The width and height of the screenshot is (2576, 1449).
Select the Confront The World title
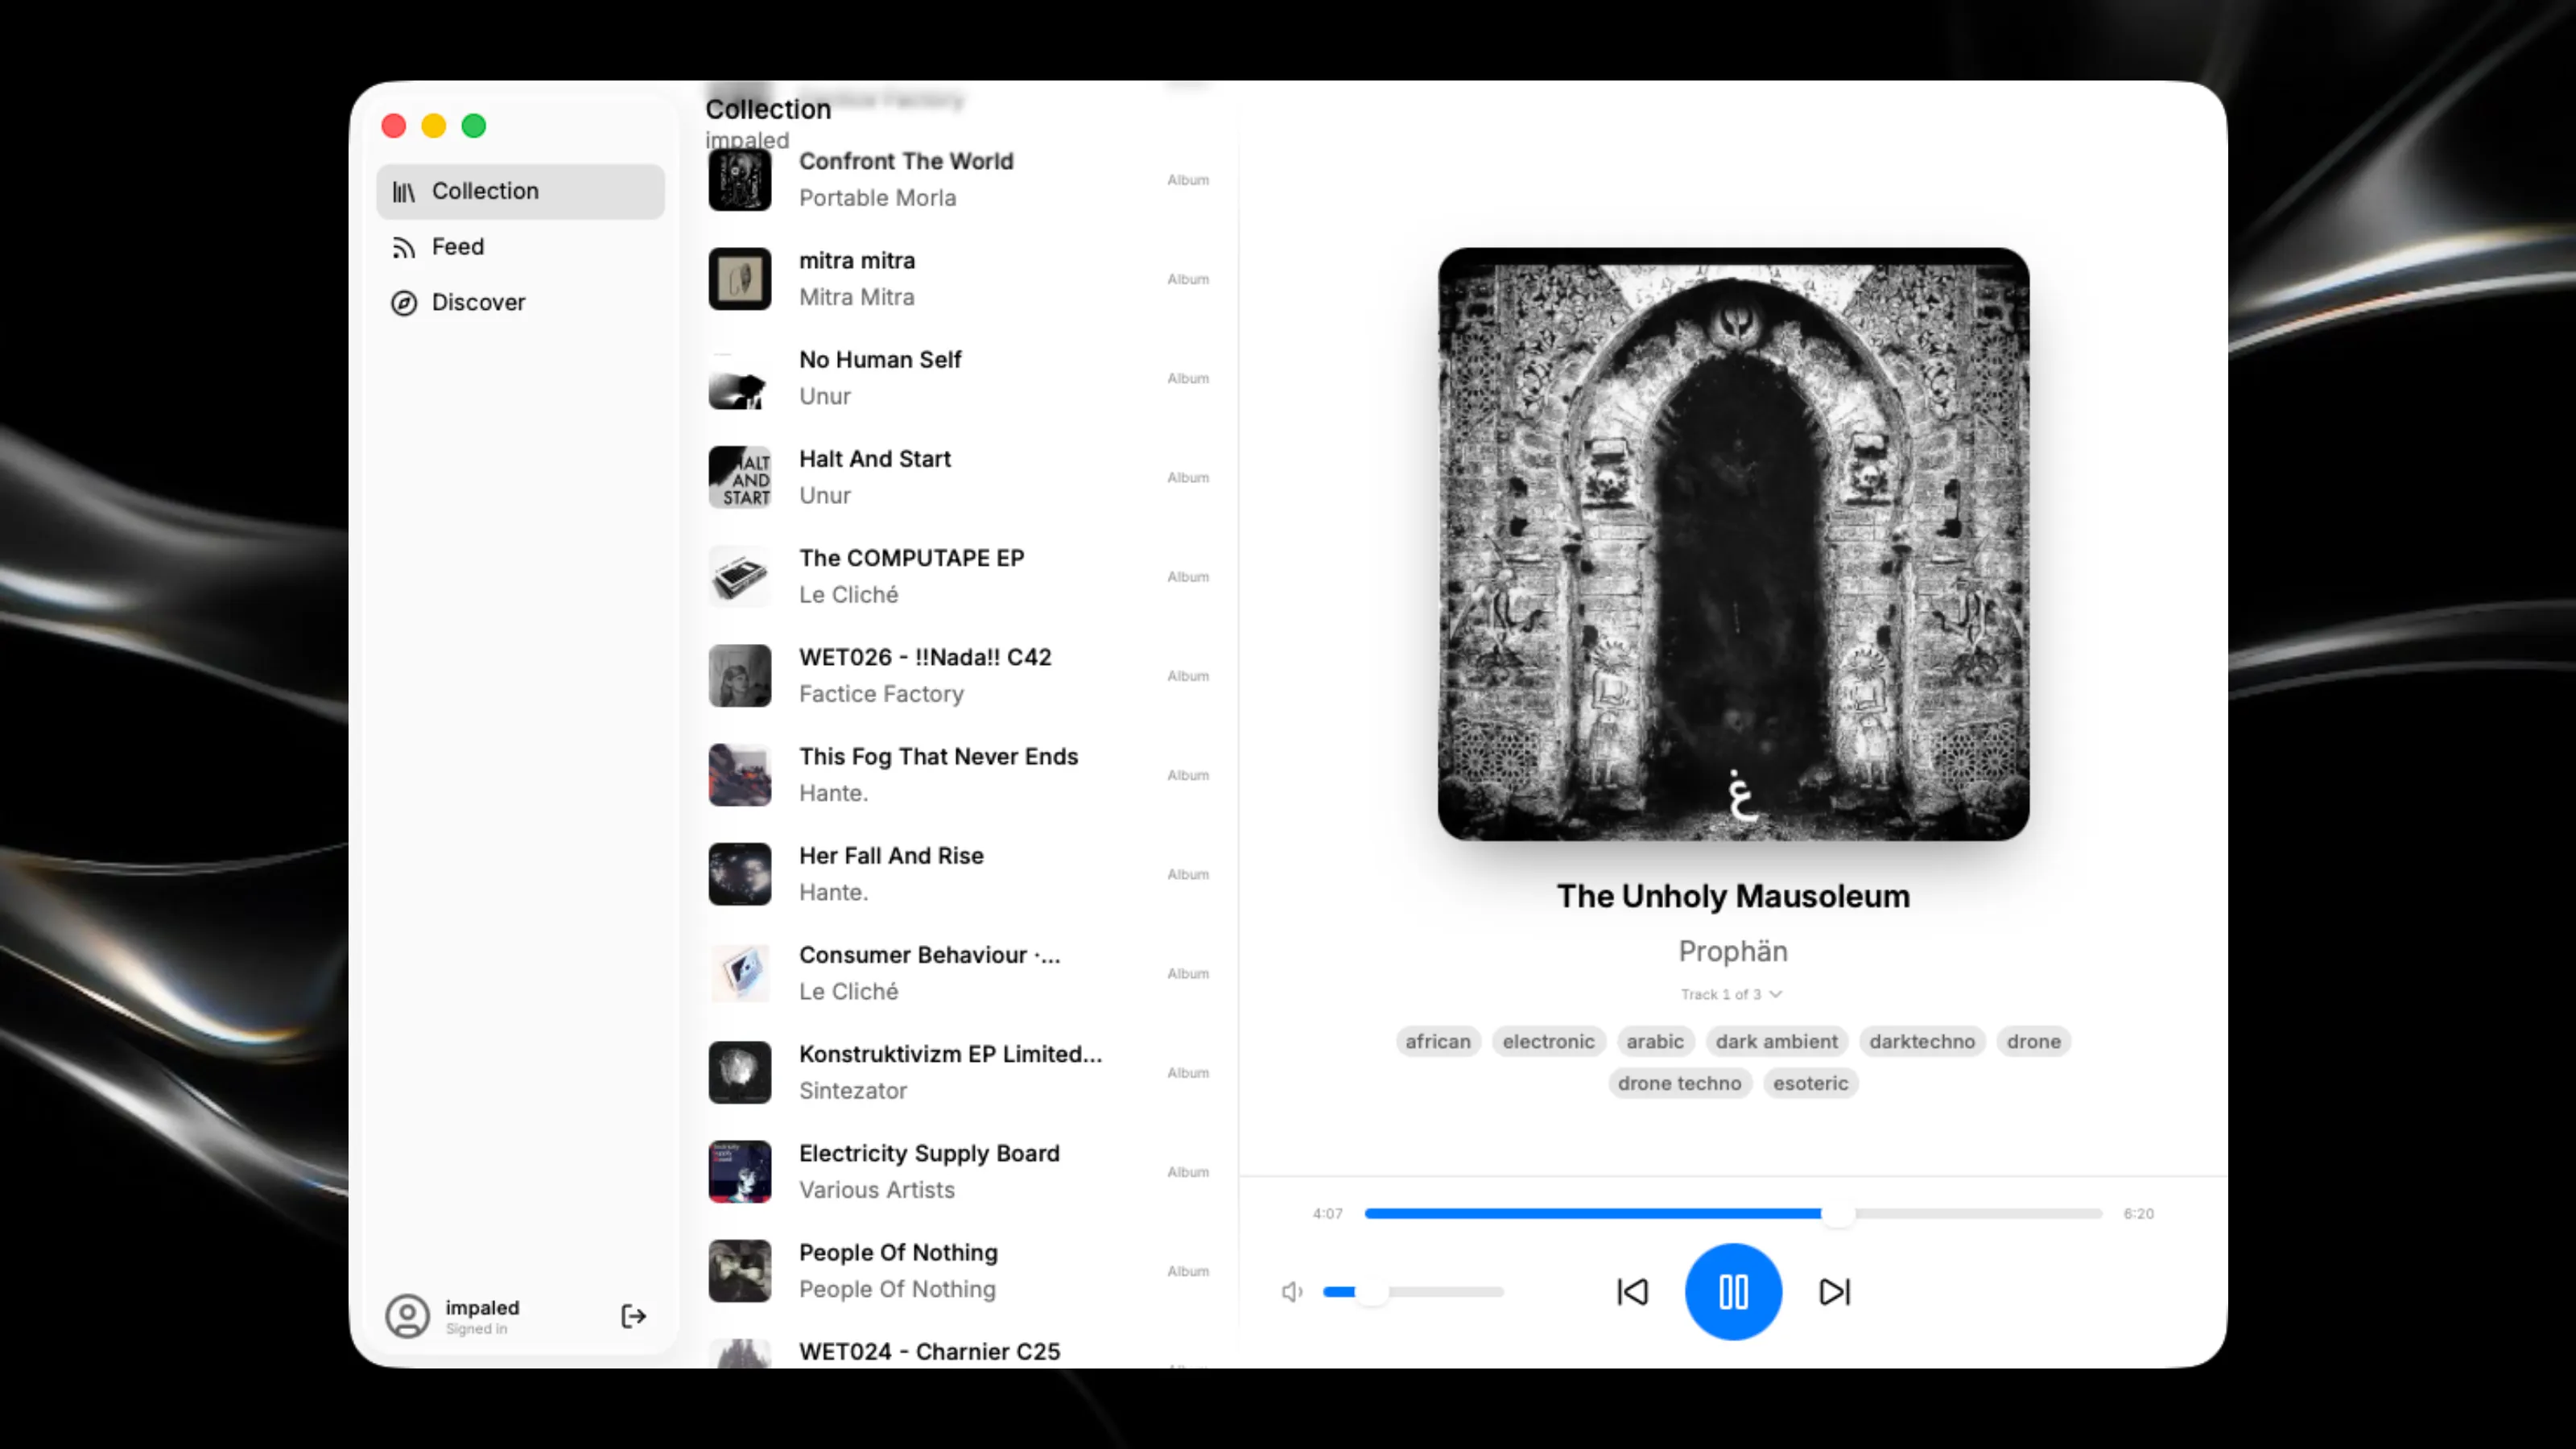point(906,161)
